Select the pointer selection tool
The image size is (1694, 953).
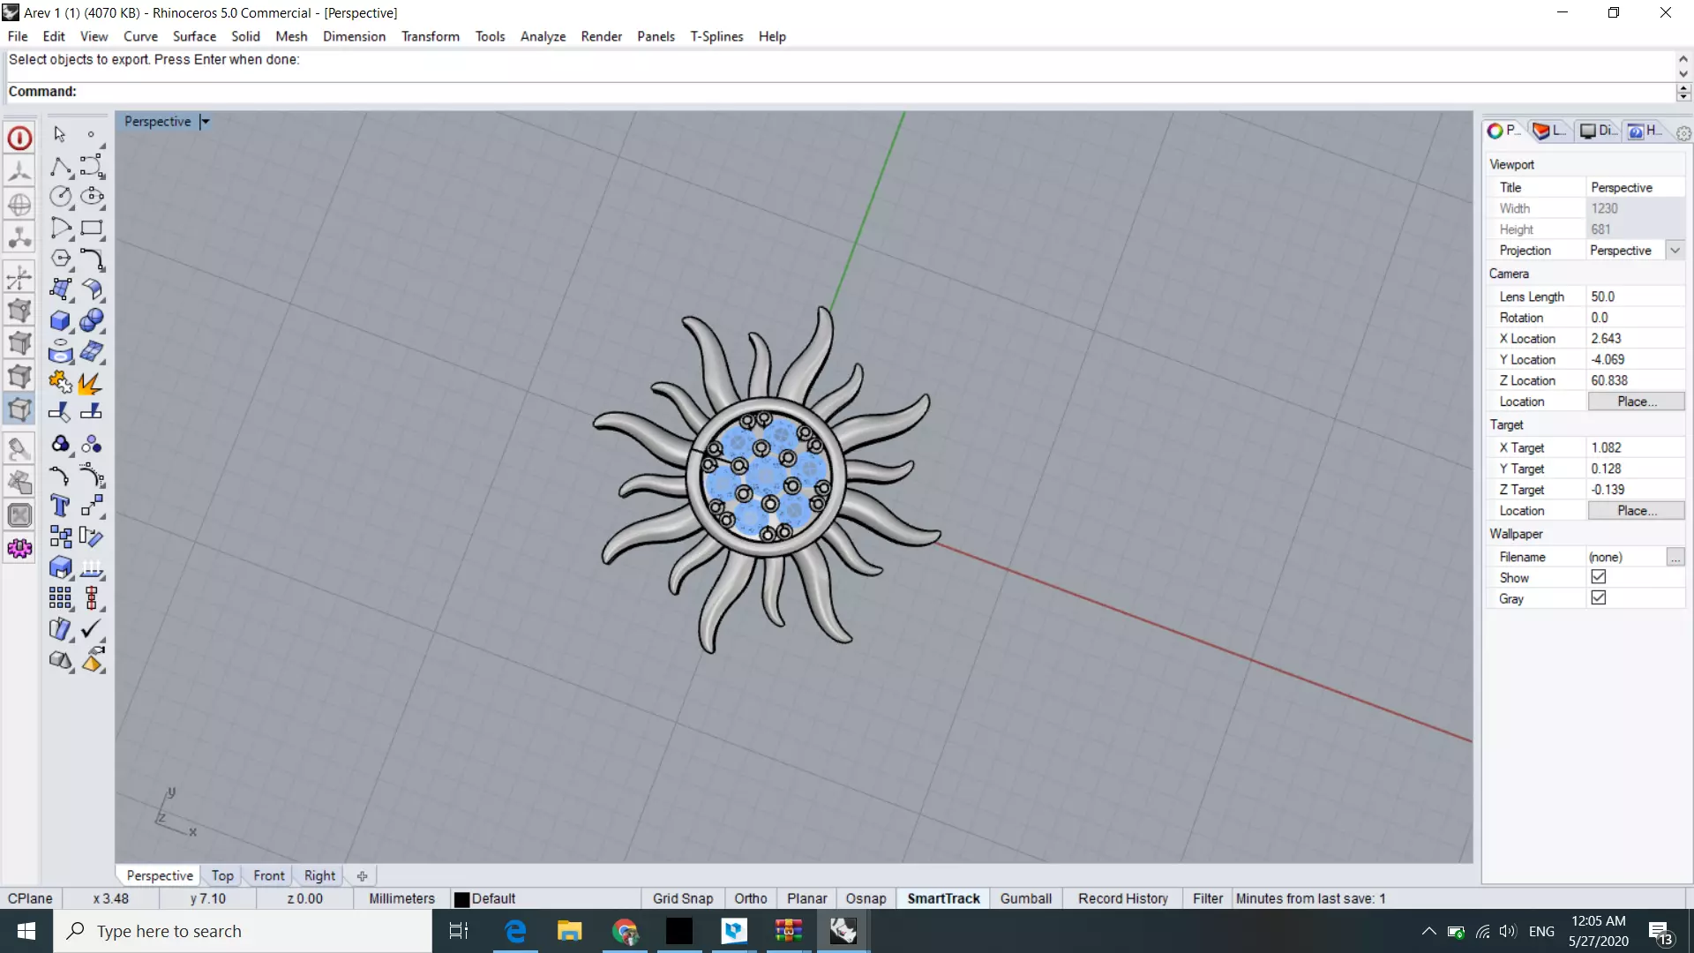click(x=60, y=134)
